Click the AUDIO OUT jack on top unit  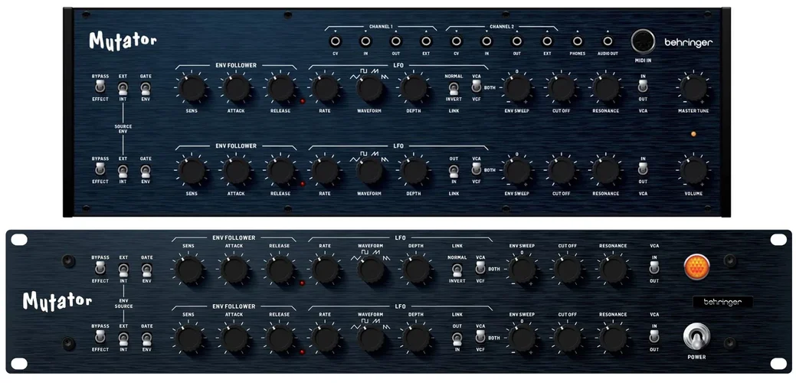(608, 41)
